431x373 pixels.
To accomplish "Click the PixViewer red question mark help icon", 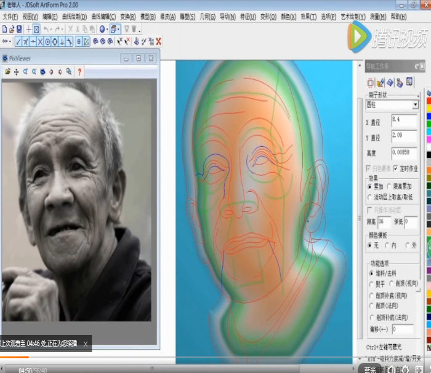I will pos(79,72).
